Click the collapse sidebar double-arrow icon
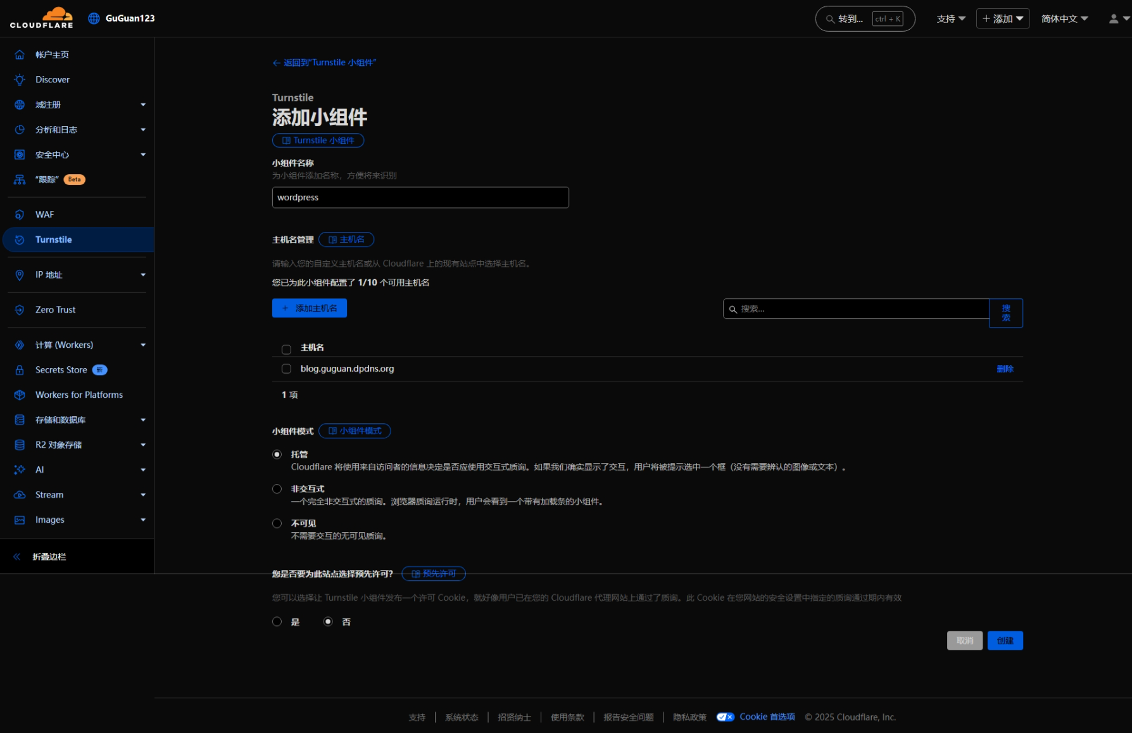The height and width of the screenshot is (733, 1132). [x=17, y=557]
